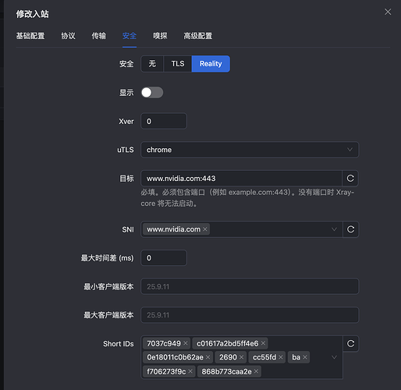Select 无 security option
This screenshot has height=390, width=401.
152,64
